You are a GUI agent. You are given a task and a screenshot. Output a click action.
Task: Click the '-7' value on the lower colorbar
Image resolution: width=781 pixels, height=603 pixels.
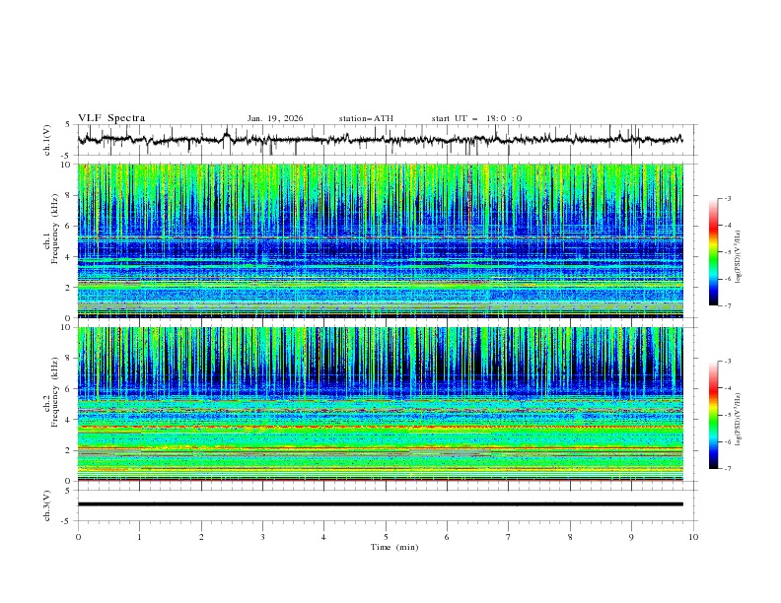(x=727, y=469)
